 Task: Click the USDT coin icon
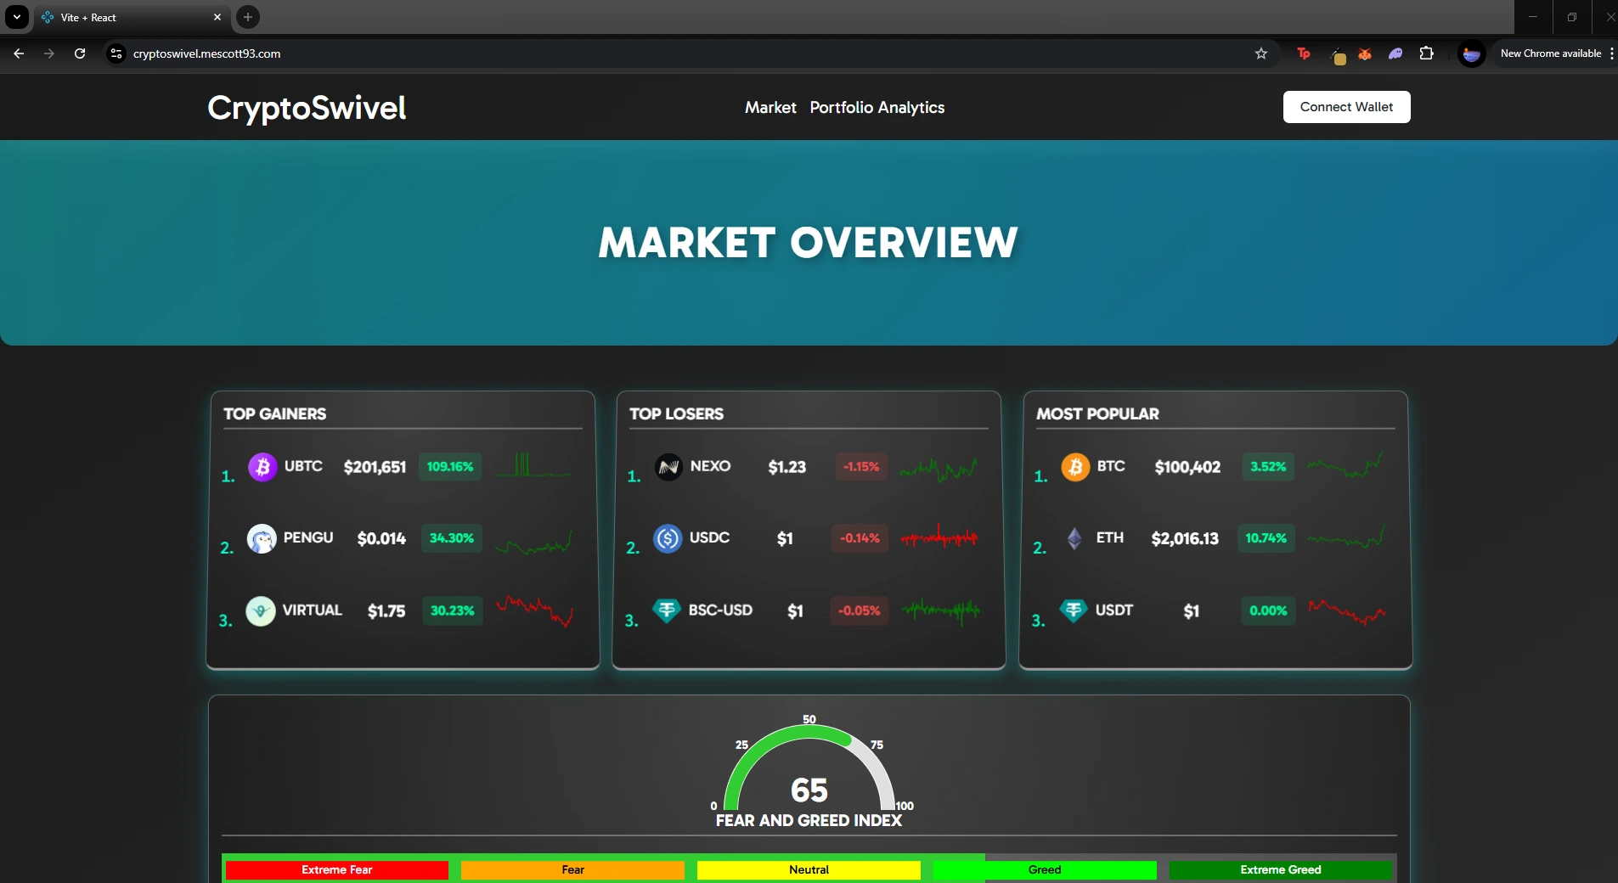point(1074,610)
